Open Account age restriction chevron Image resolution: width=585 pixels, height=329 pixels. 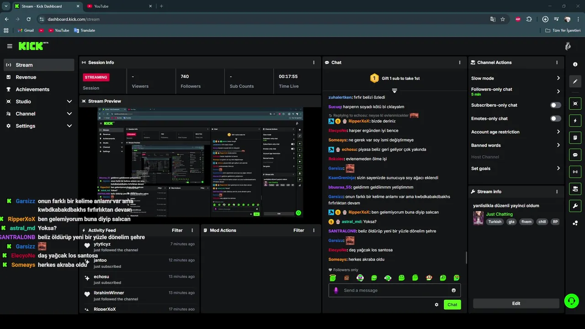click(558, 132)
